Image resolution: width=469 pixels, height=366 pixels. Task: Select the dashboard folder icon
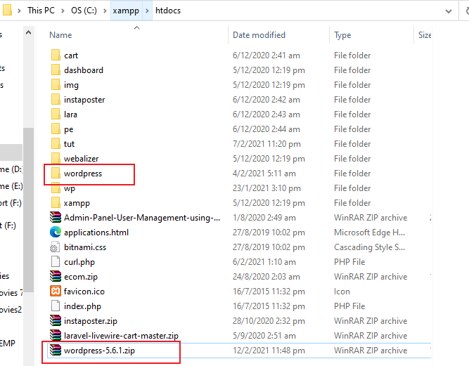point(56,70)
